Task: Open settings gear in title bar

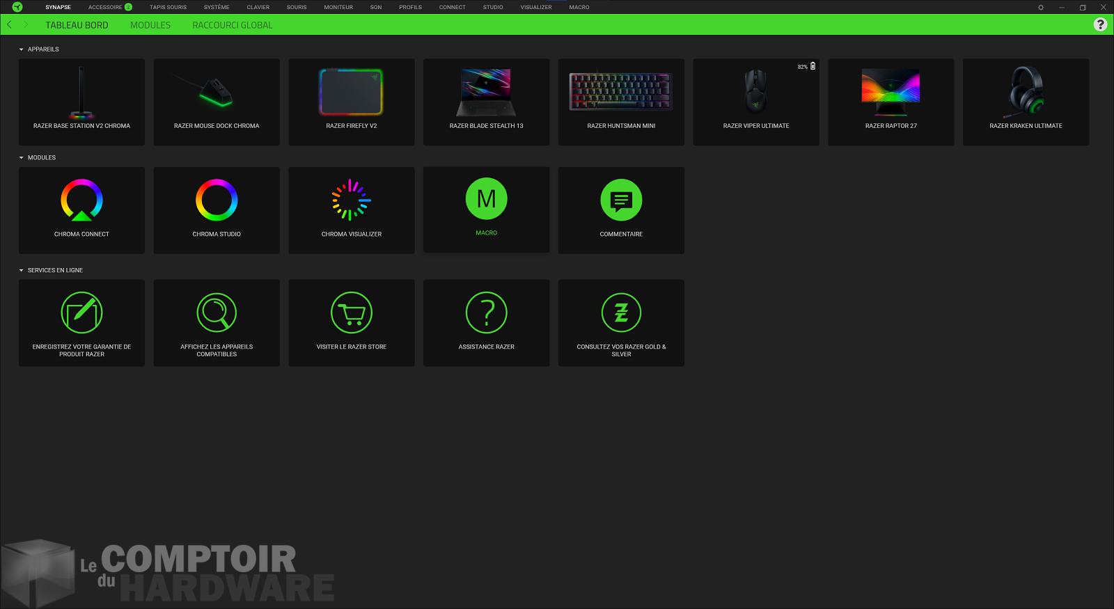Action: pyautogui.click(x=1041, y=7)
